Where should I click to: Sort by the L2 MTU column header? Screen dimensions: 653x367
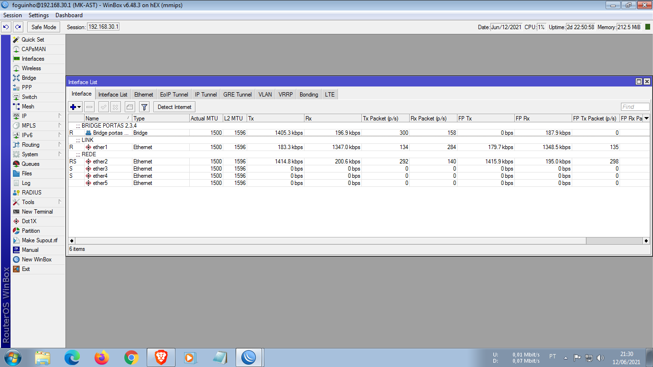click(x=235, y=119)
